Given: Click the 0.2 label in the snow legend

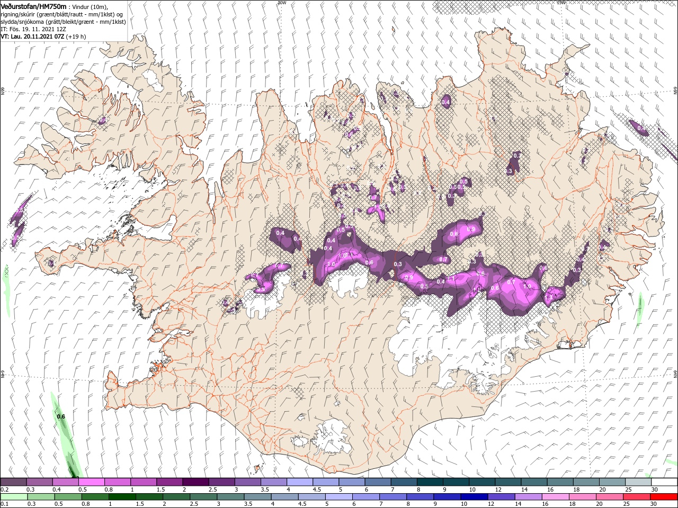Looking at the screenshot, I should pyautogui.click(x=4, y=489).
